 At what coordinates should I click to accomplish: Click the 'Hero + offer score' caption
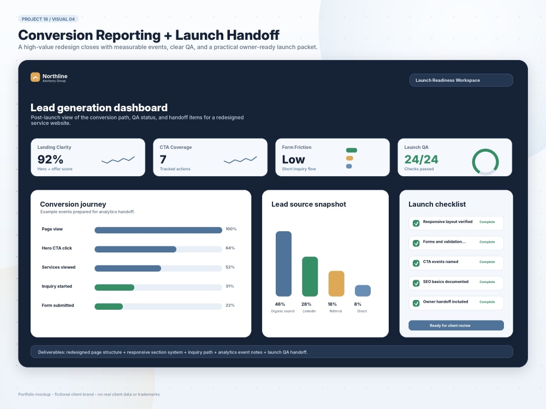pos(55,169)
